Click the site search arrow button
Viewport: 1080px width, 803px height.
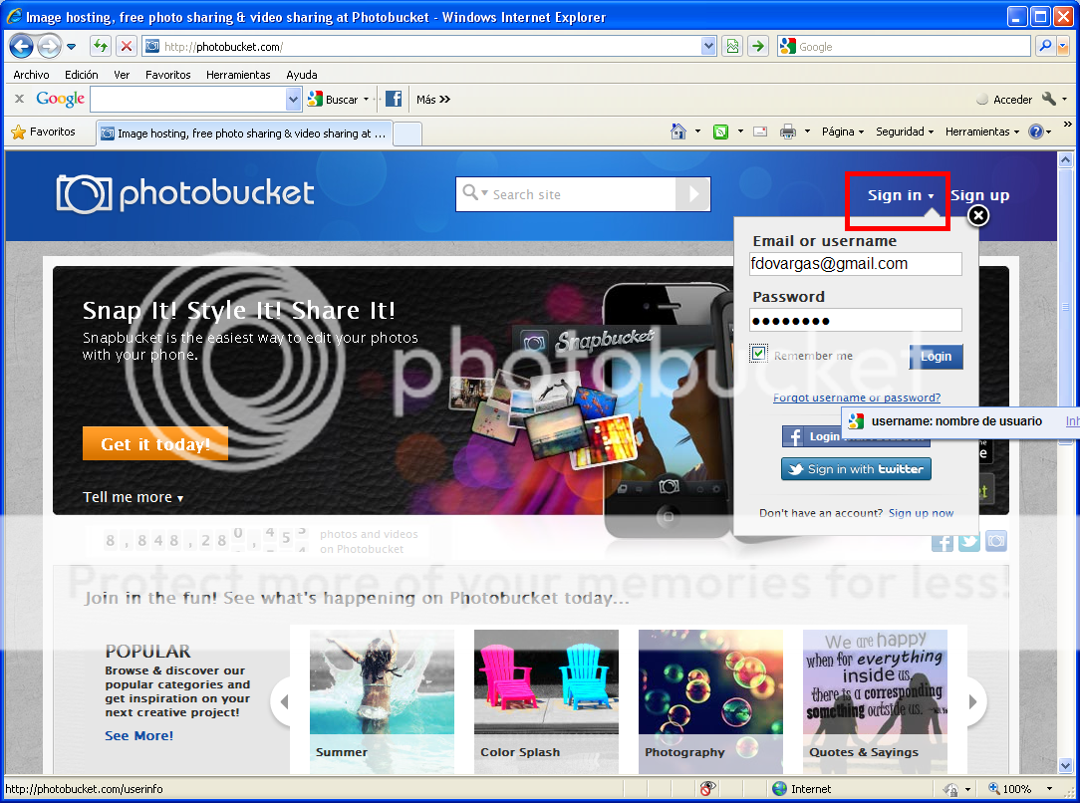(693, 194)
